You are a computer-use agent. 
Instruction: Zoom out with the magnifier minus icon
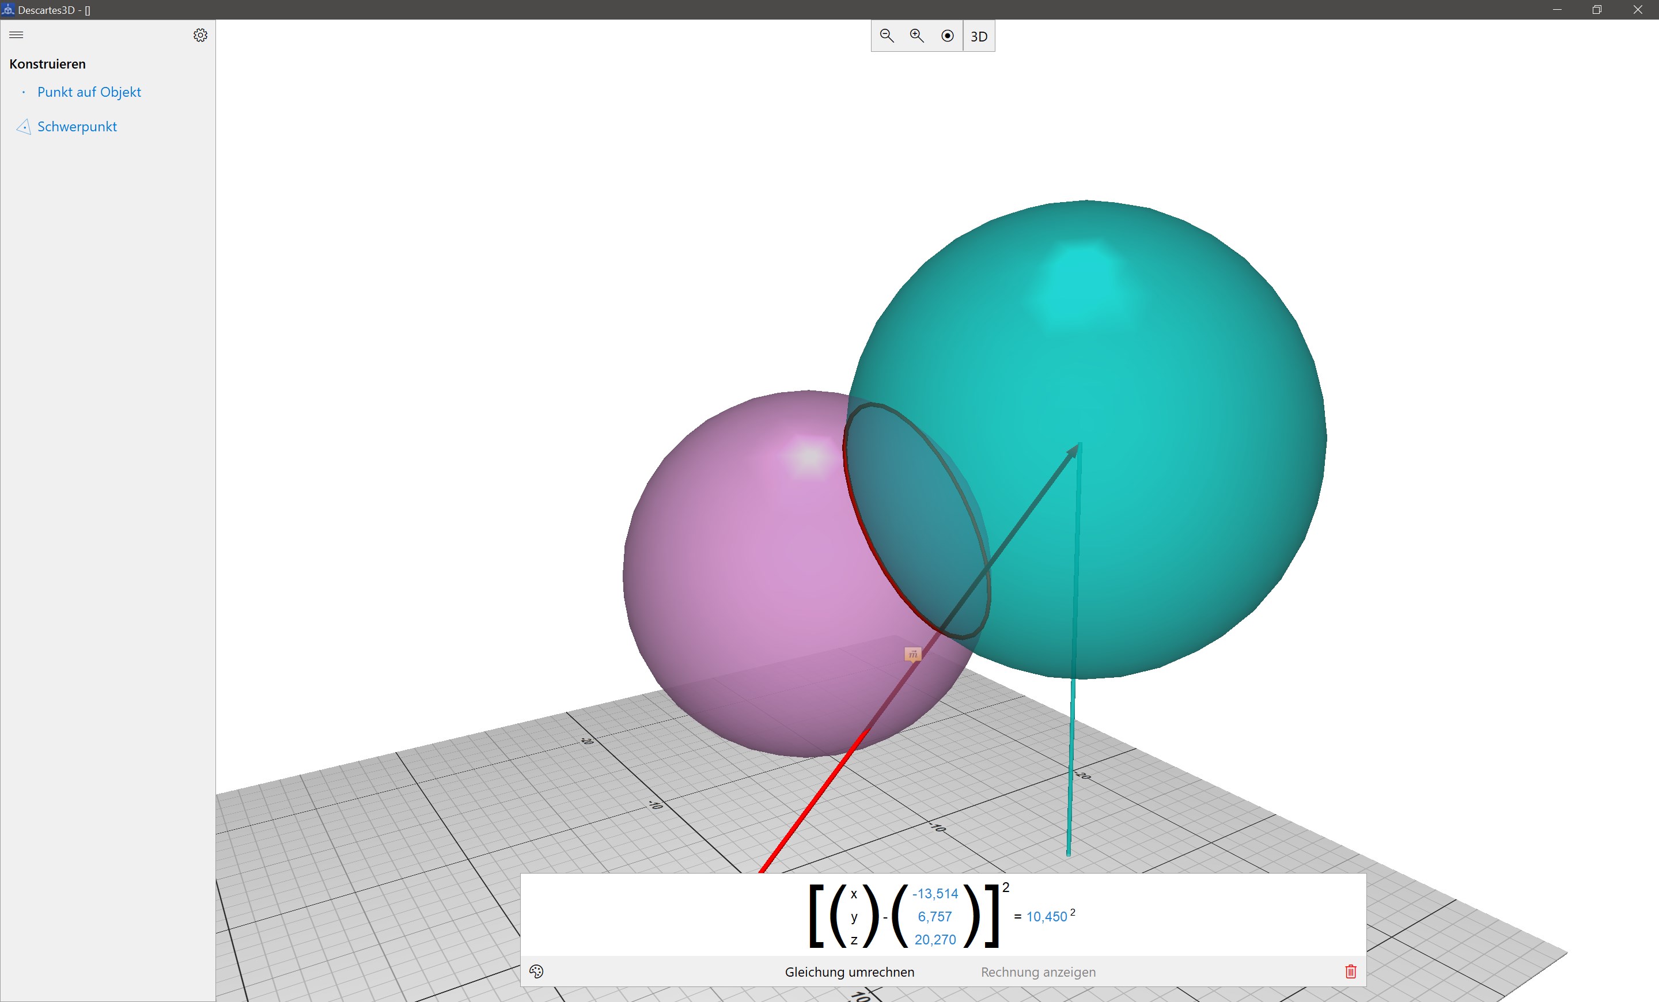click(x=887, y=36)
